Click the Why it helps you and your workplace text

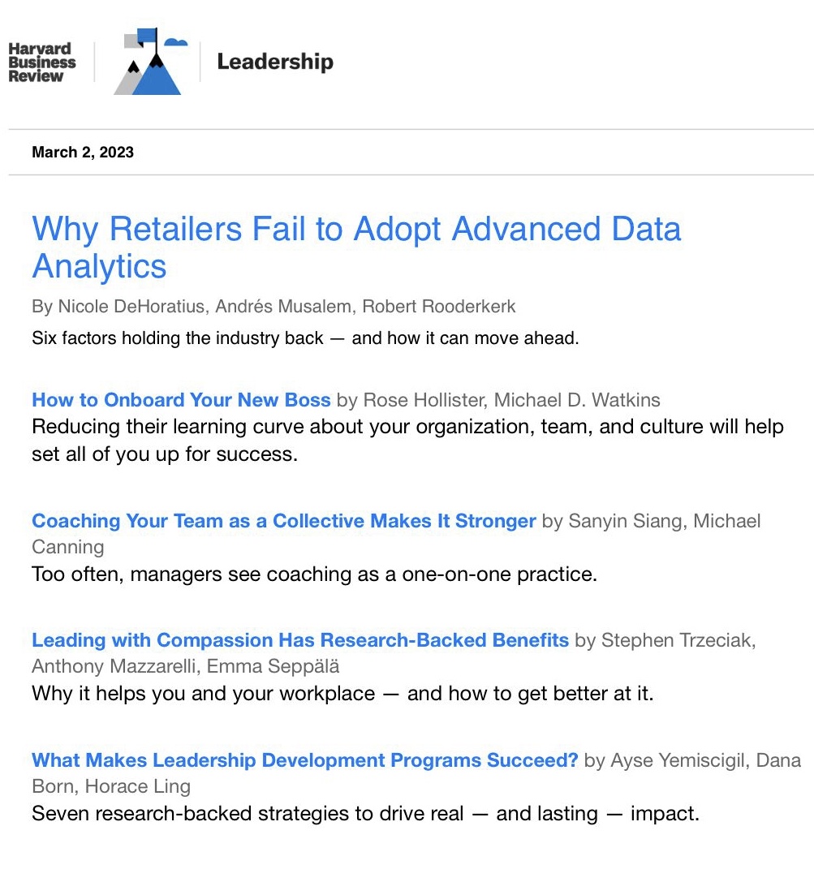(x=342, y=693)
